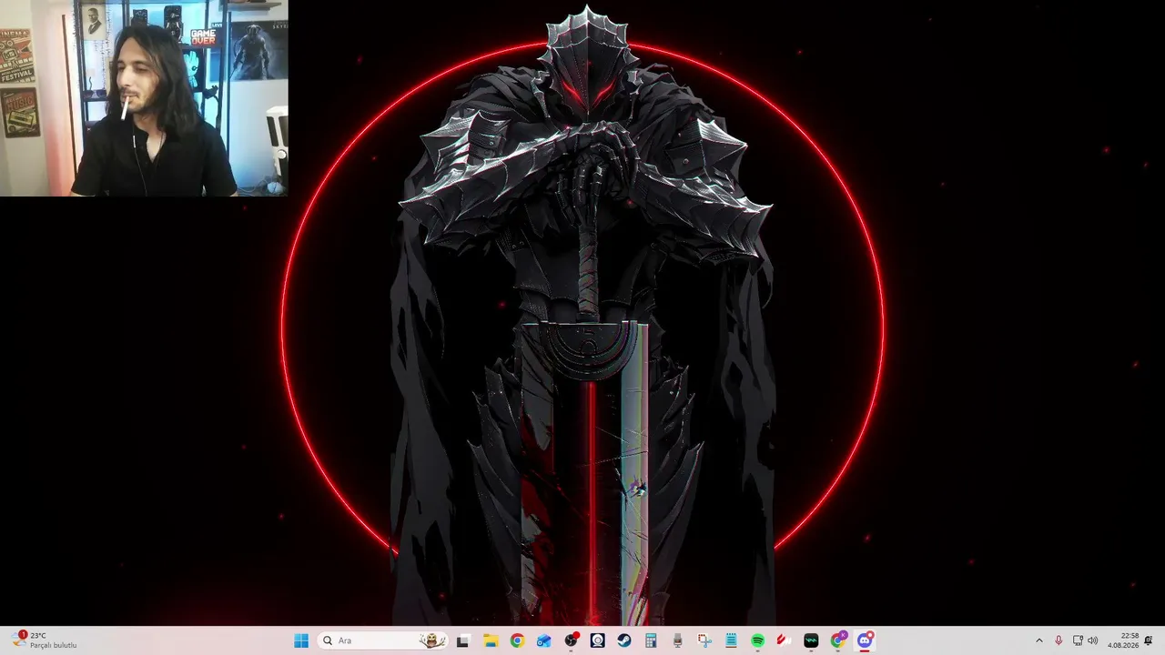Open the weather widget showing 23°C
Viewport: 1165px width, 655px height.
[46, 640]
